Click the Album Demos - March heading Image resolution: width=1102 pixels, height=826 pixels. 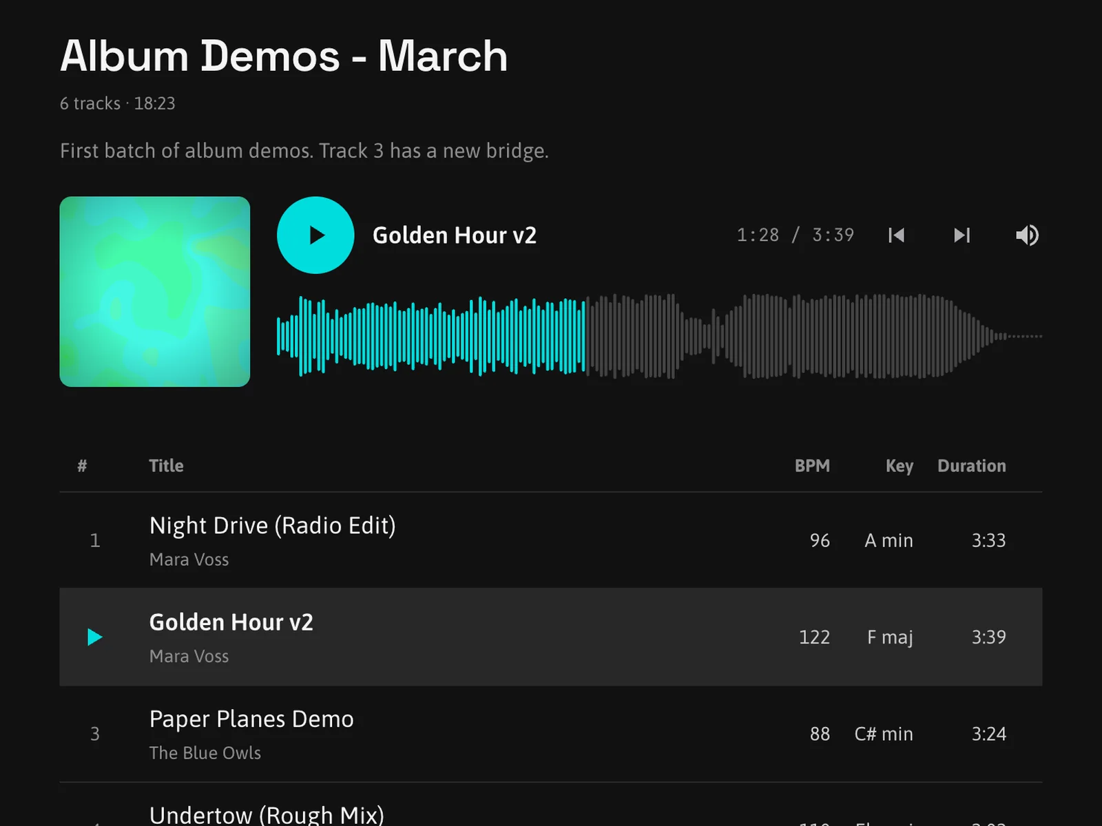[x=284, y=56]
